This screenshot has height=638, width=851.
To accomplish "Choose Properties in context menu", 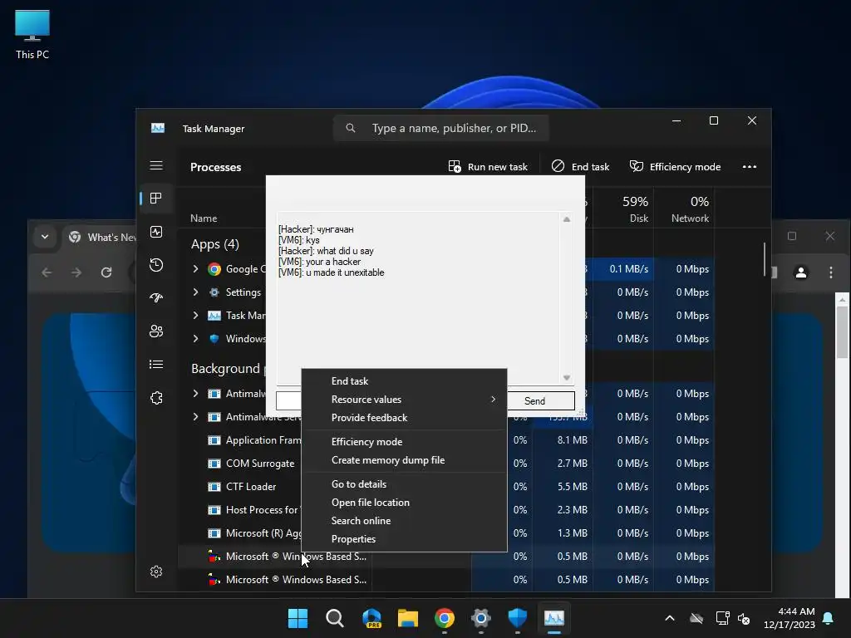I will pyautogui.click(x=405, y=539).
